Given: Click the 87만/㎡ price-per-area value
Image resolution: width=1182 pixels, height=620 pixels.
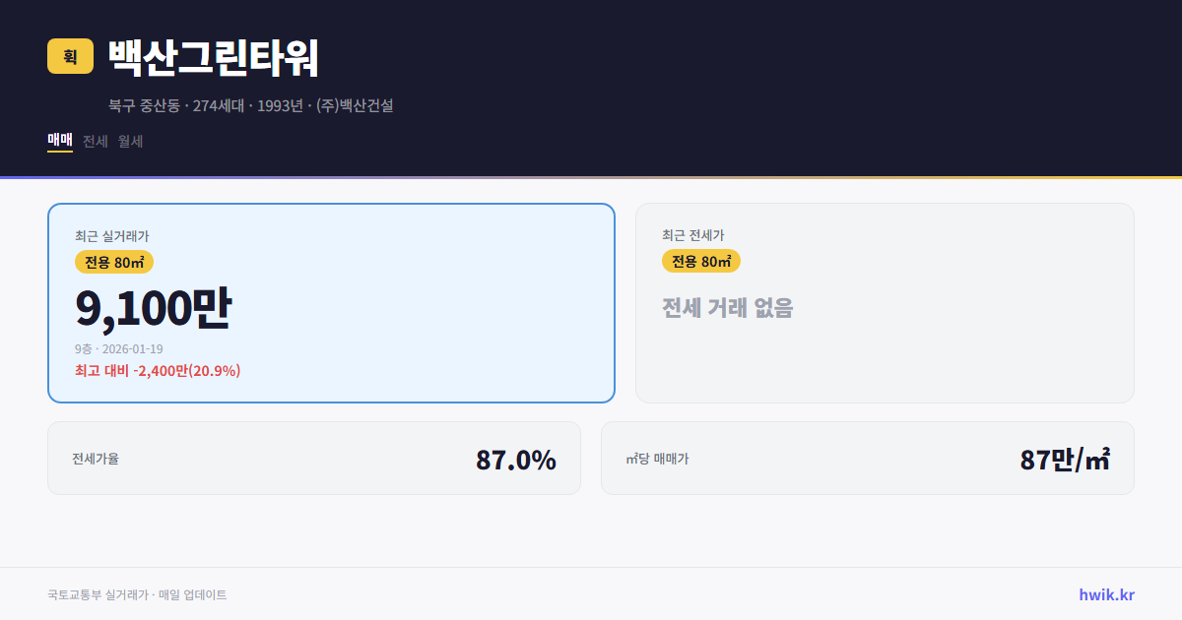Looking at the screenshot, I should pyautogui.click(x=1066, y=459).
